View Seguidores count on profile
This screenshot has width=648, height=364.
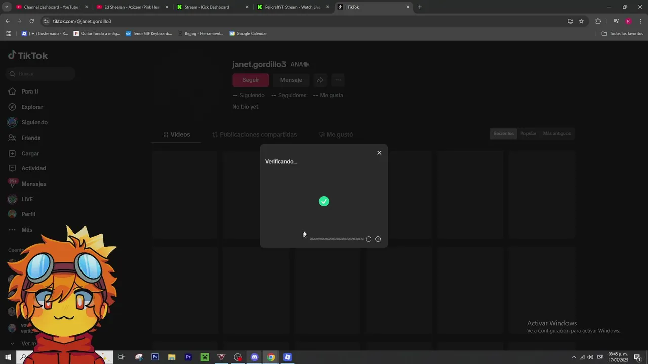(x=289, y=95)
